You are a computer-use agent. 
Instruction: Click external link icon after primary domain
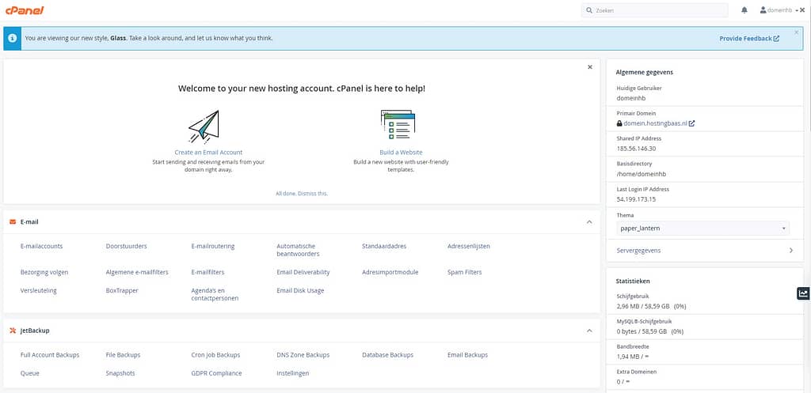[x=692, y=123]
